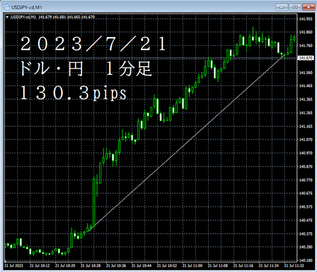
Task: Click the 140.475 price axis label
Action: (306, 220)
